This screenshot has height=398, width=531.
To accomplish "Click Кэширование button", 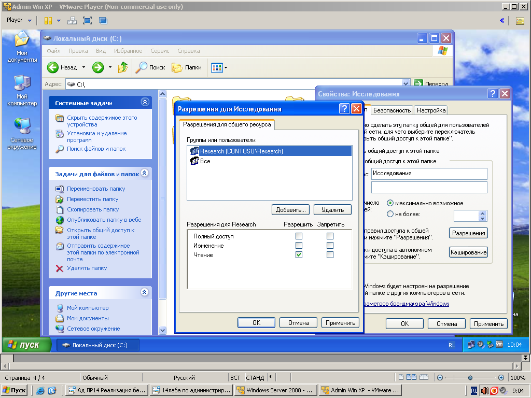I will click(x=468, y=252).
